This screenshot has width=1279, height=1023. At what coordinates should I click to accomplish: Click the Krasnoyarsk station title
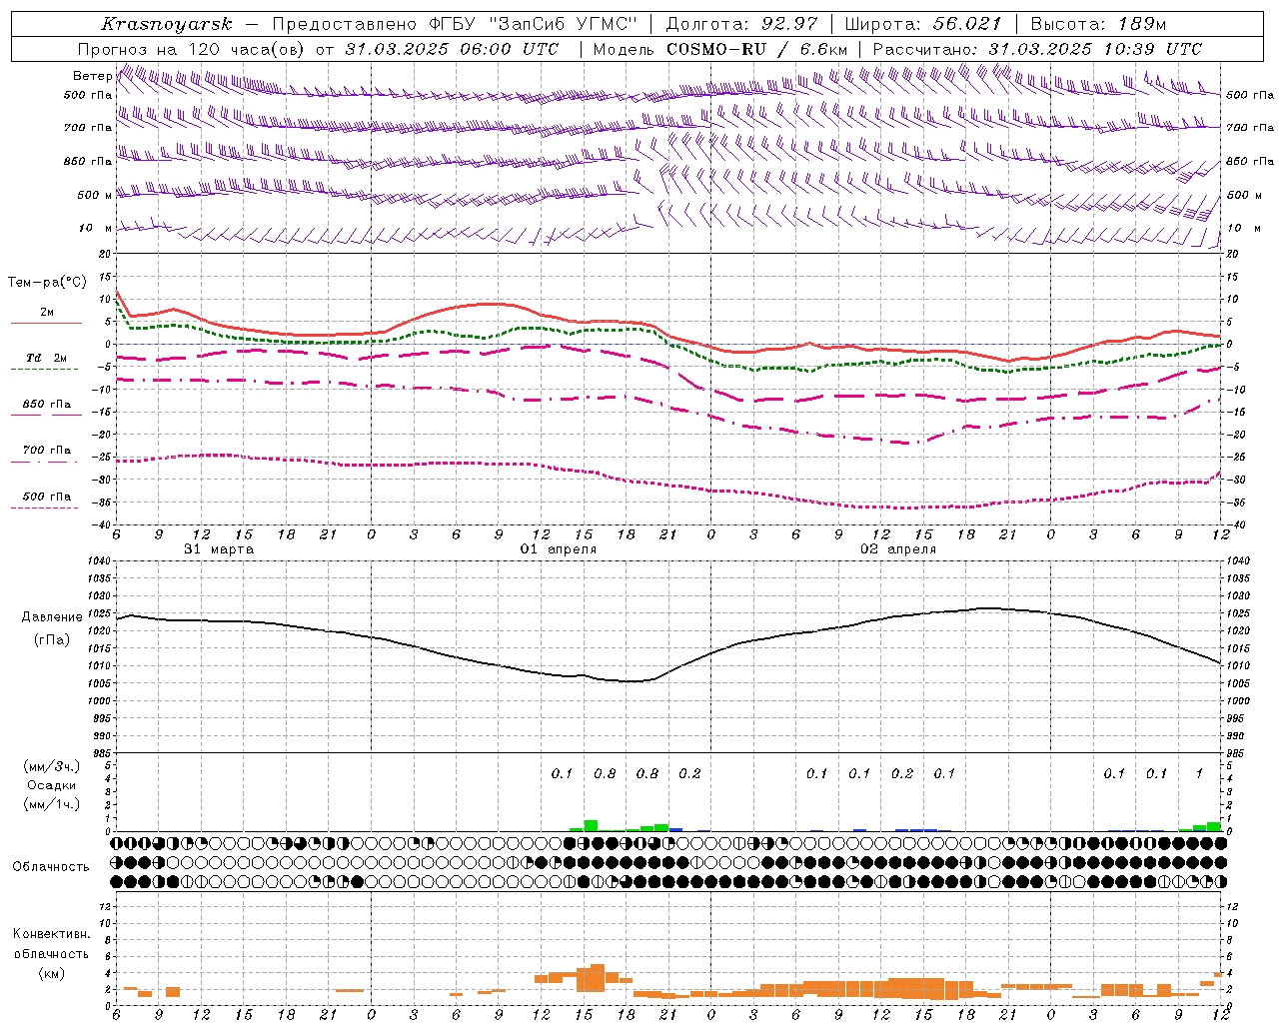pyautogui.click(x=167, y=24)
